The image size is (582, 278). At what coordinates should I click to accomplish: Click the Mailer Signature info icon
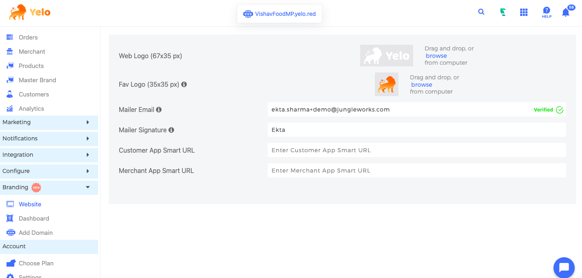point(171,130)
